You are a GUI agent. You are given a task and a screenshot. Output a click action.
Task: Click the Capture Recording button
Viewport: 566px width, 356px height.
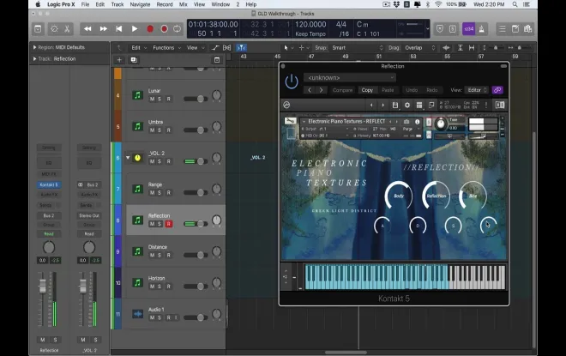(x=164, y=29)
